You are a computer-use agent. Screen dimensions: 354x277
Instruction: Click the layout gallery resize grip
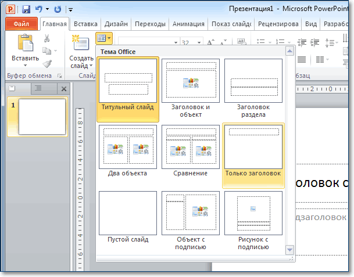(291, 258)
